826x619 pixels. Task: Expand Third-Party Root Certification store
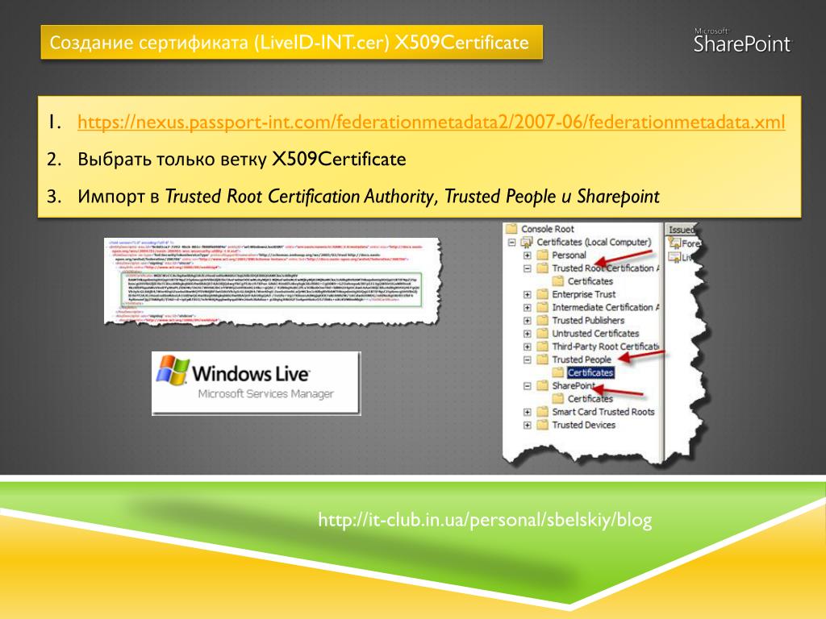point(527,347)
